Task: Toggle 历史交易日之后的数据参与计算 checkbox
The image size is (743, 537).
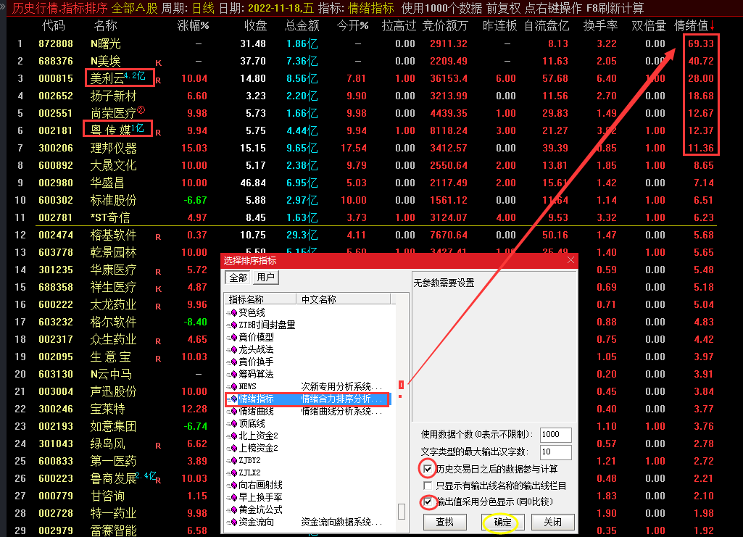Action: [x=428, y=470]
